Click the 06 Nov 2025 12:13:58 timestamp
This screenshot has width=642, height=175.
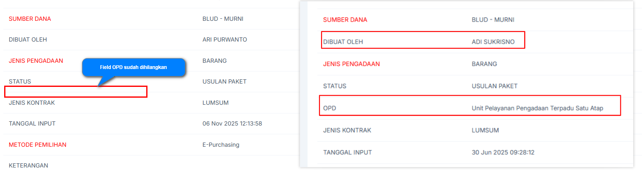click(x=232, y=123)
